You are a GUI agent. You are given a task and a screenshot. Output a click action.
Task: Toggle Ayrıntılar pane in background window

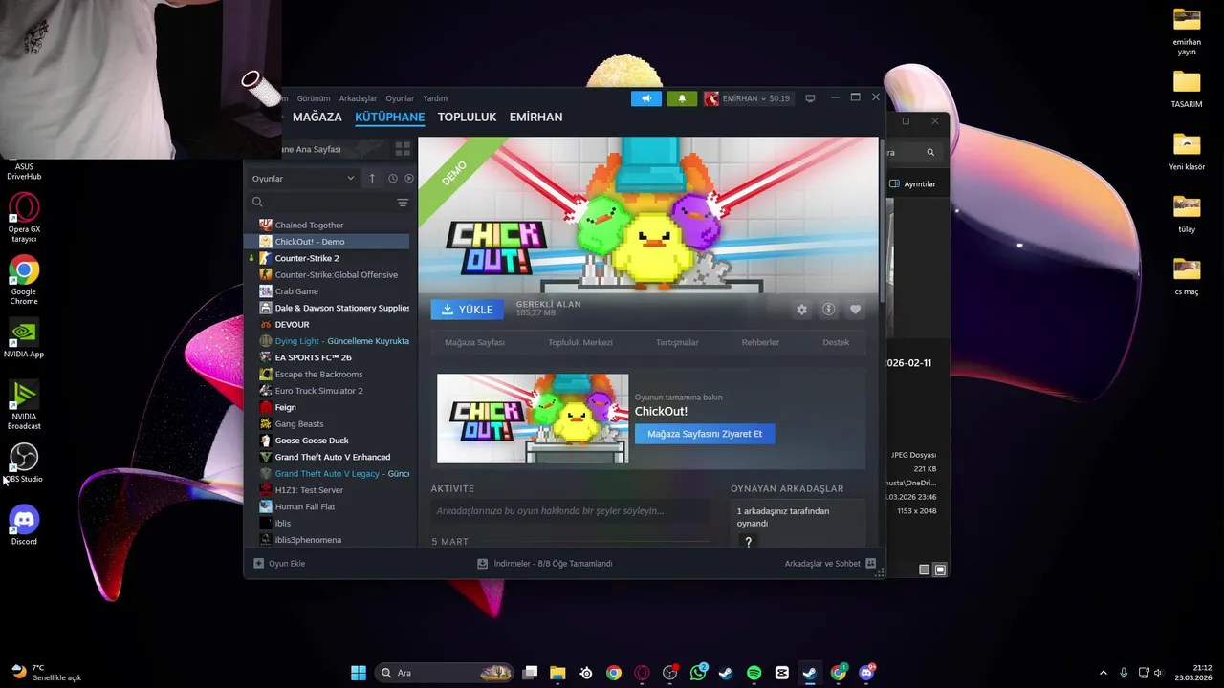[913, 183]
